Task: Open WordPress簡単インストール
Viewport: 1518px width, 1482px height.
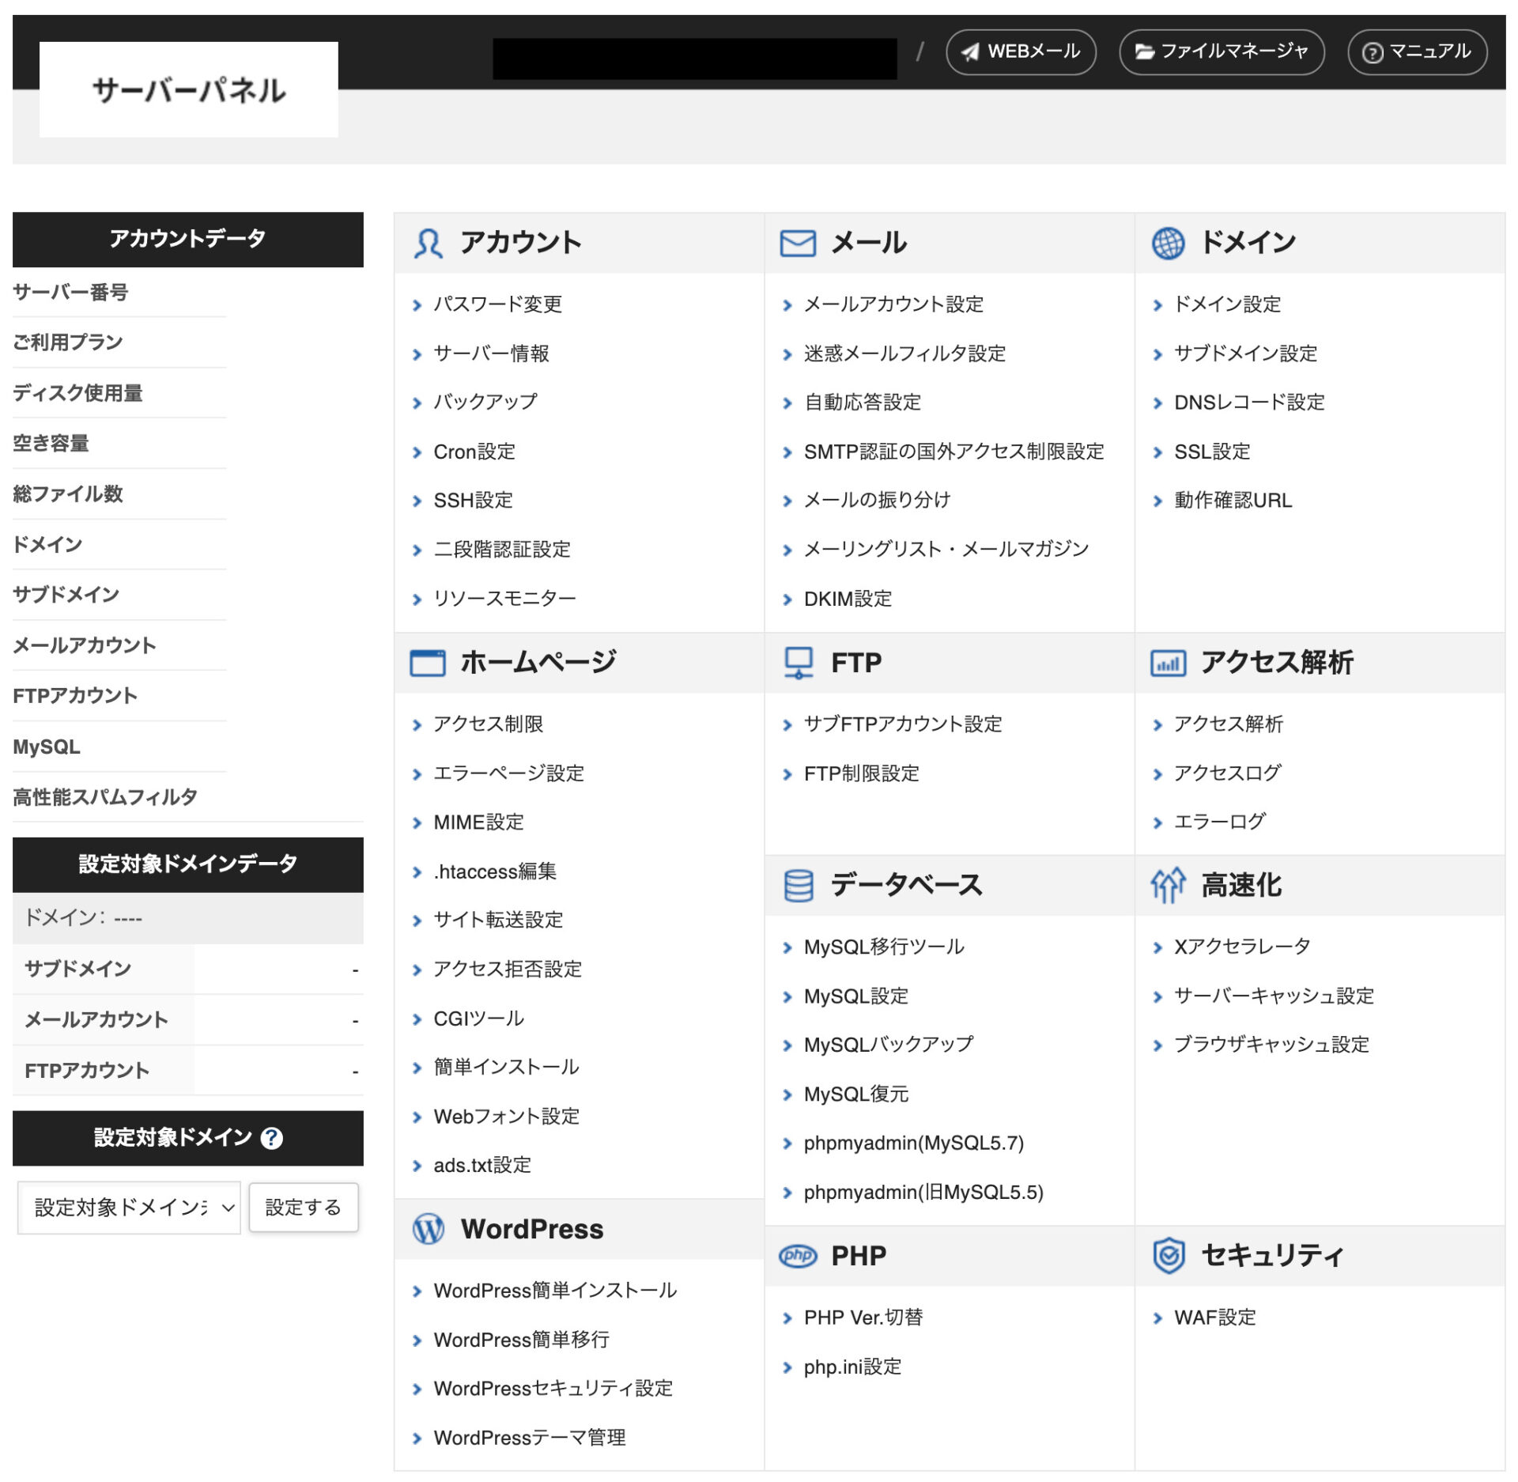Action: tap(555, 1291)
